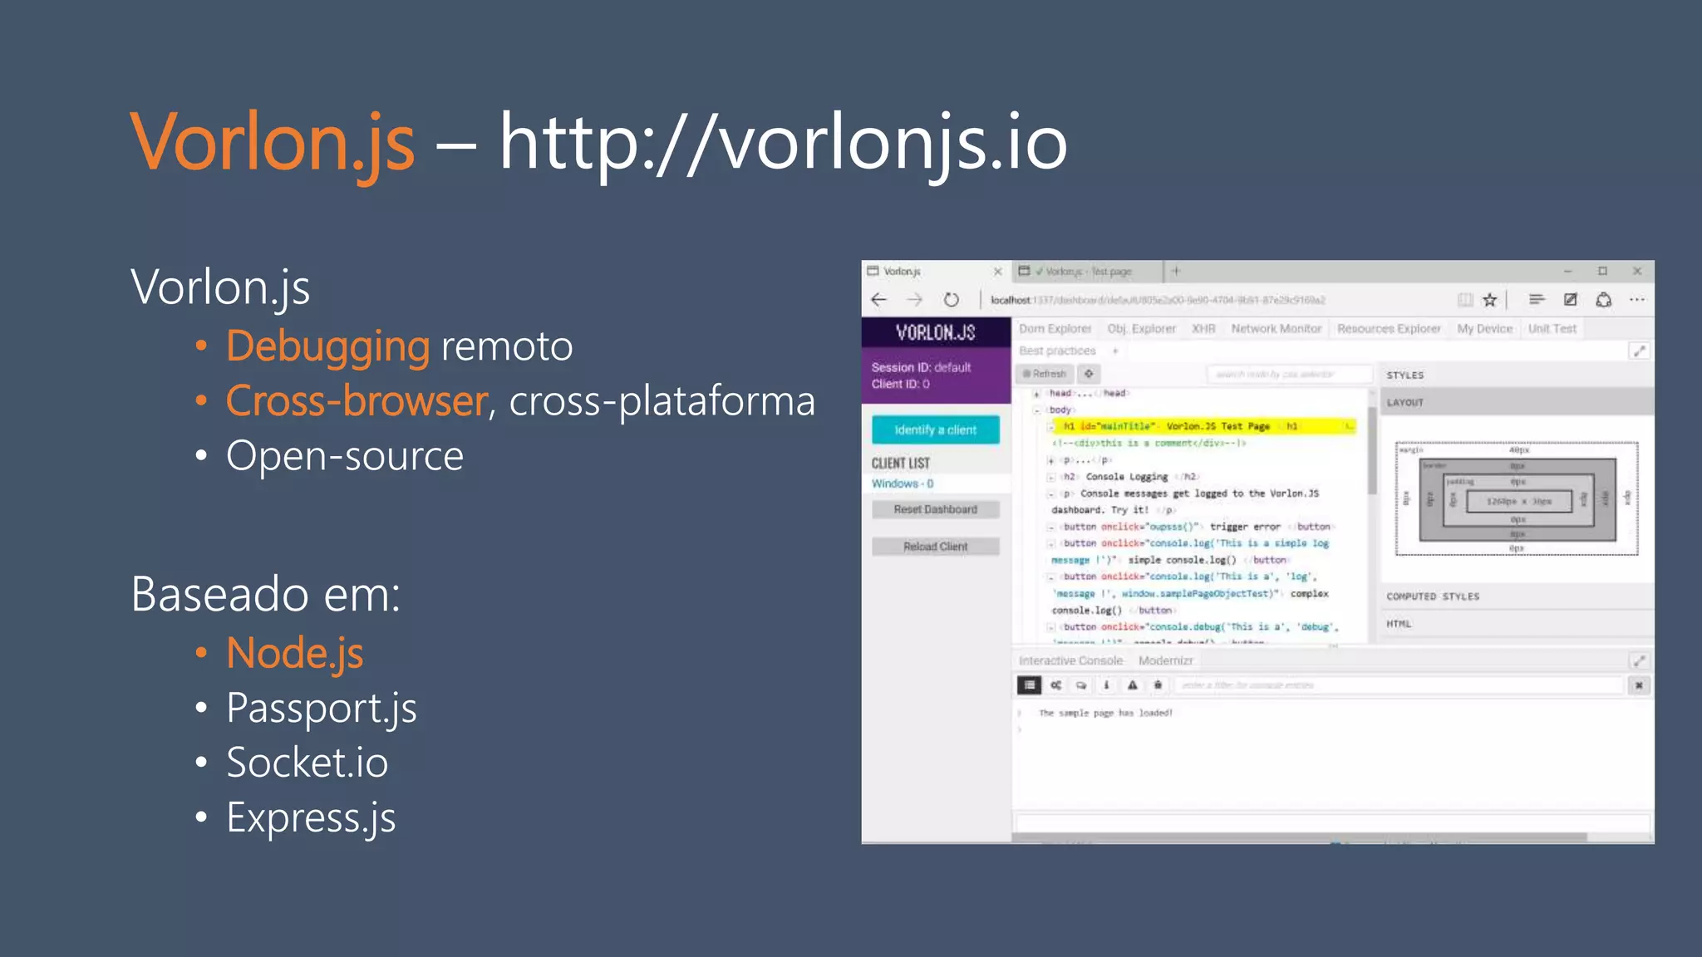Switch to Unit Test tab
This screenshot has width=1702, height=957.
coord(1552,329)
